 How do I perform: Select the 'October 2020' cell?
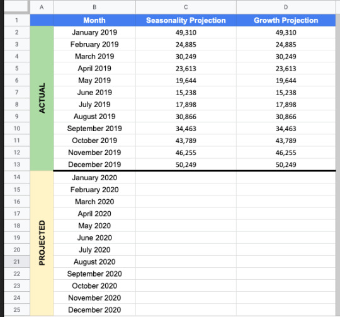[x=94, y=285]
